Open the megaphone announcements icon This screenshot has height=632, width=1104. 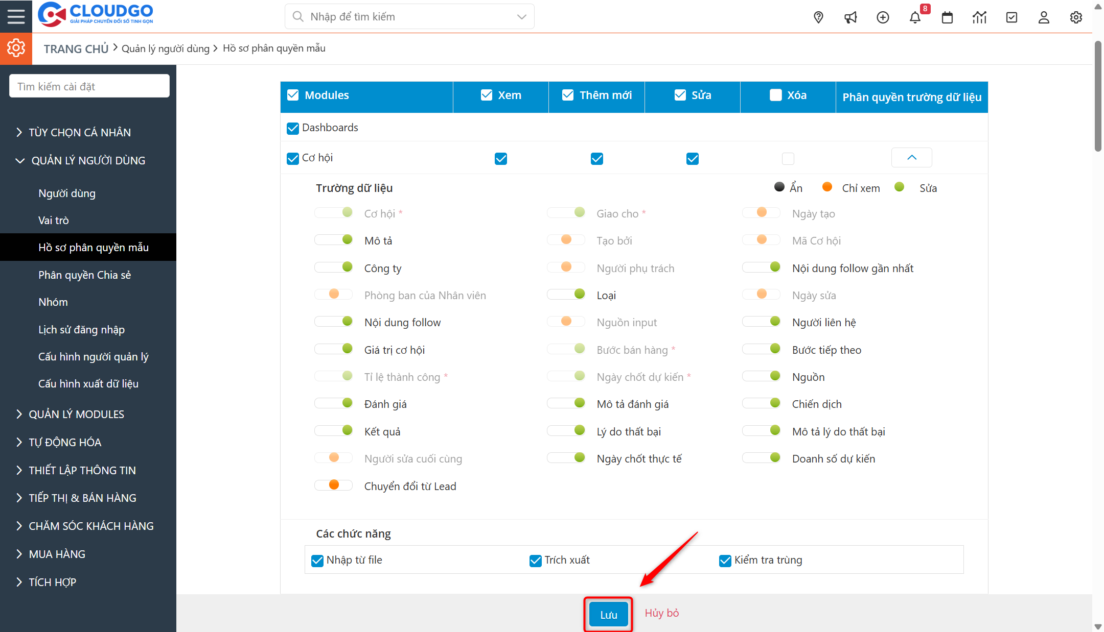coord(850,17)
